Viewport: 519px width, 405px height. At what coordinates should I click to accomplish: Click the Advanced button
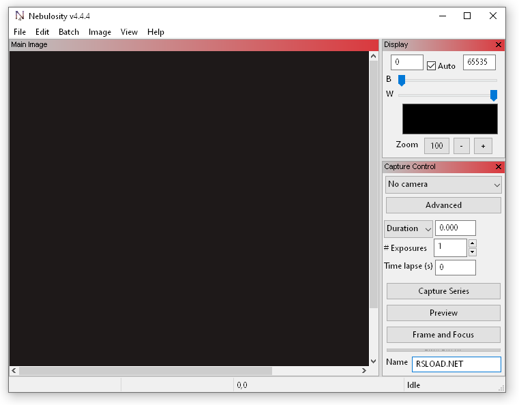[x=443, y=205]
